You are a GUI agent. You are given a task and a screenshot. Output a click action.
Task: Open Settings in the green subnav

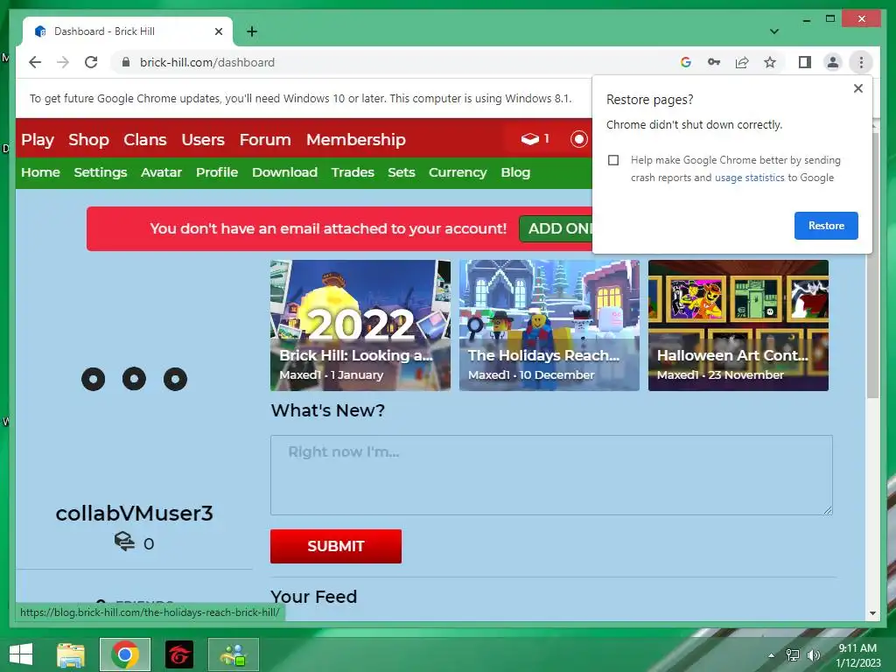[x=101, y=172]
